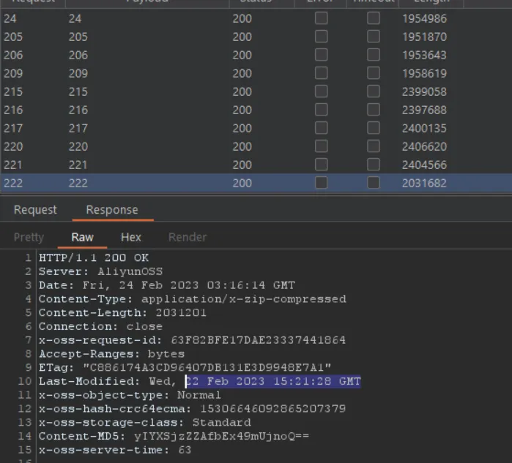Tick the Error checkbox in row 217

322,128
